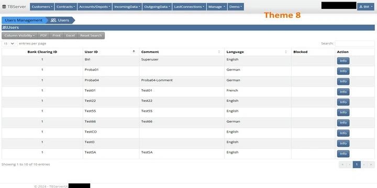
Task: Click the TBServer database logo icon
Action: (4, 7)
